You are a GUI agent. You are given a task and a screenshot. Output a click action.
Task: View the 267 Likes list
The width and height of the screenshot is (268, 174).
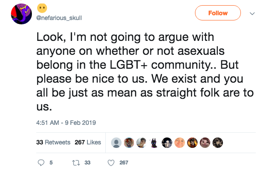coord(88,142)
